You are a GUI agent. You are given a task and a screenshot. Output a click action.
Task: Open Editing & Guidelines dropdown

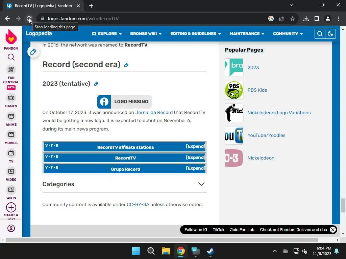(x=196, y=34)
